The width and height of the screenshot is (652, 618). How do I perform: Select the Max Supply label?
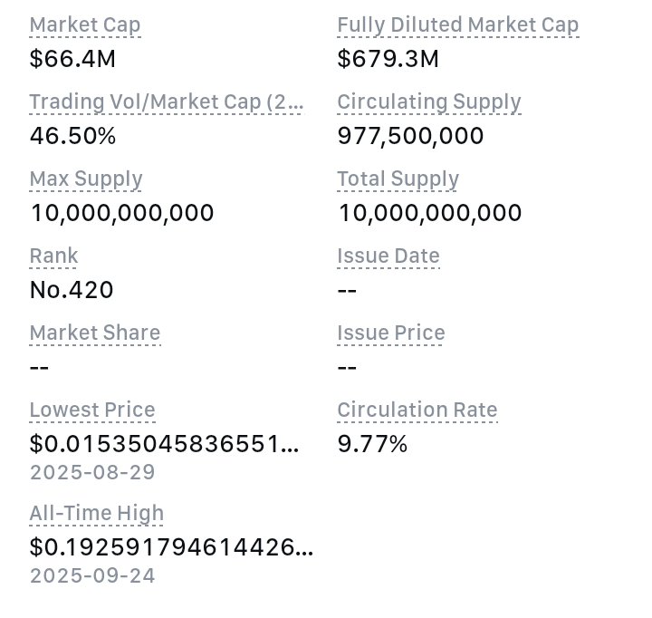pos(86,179)
